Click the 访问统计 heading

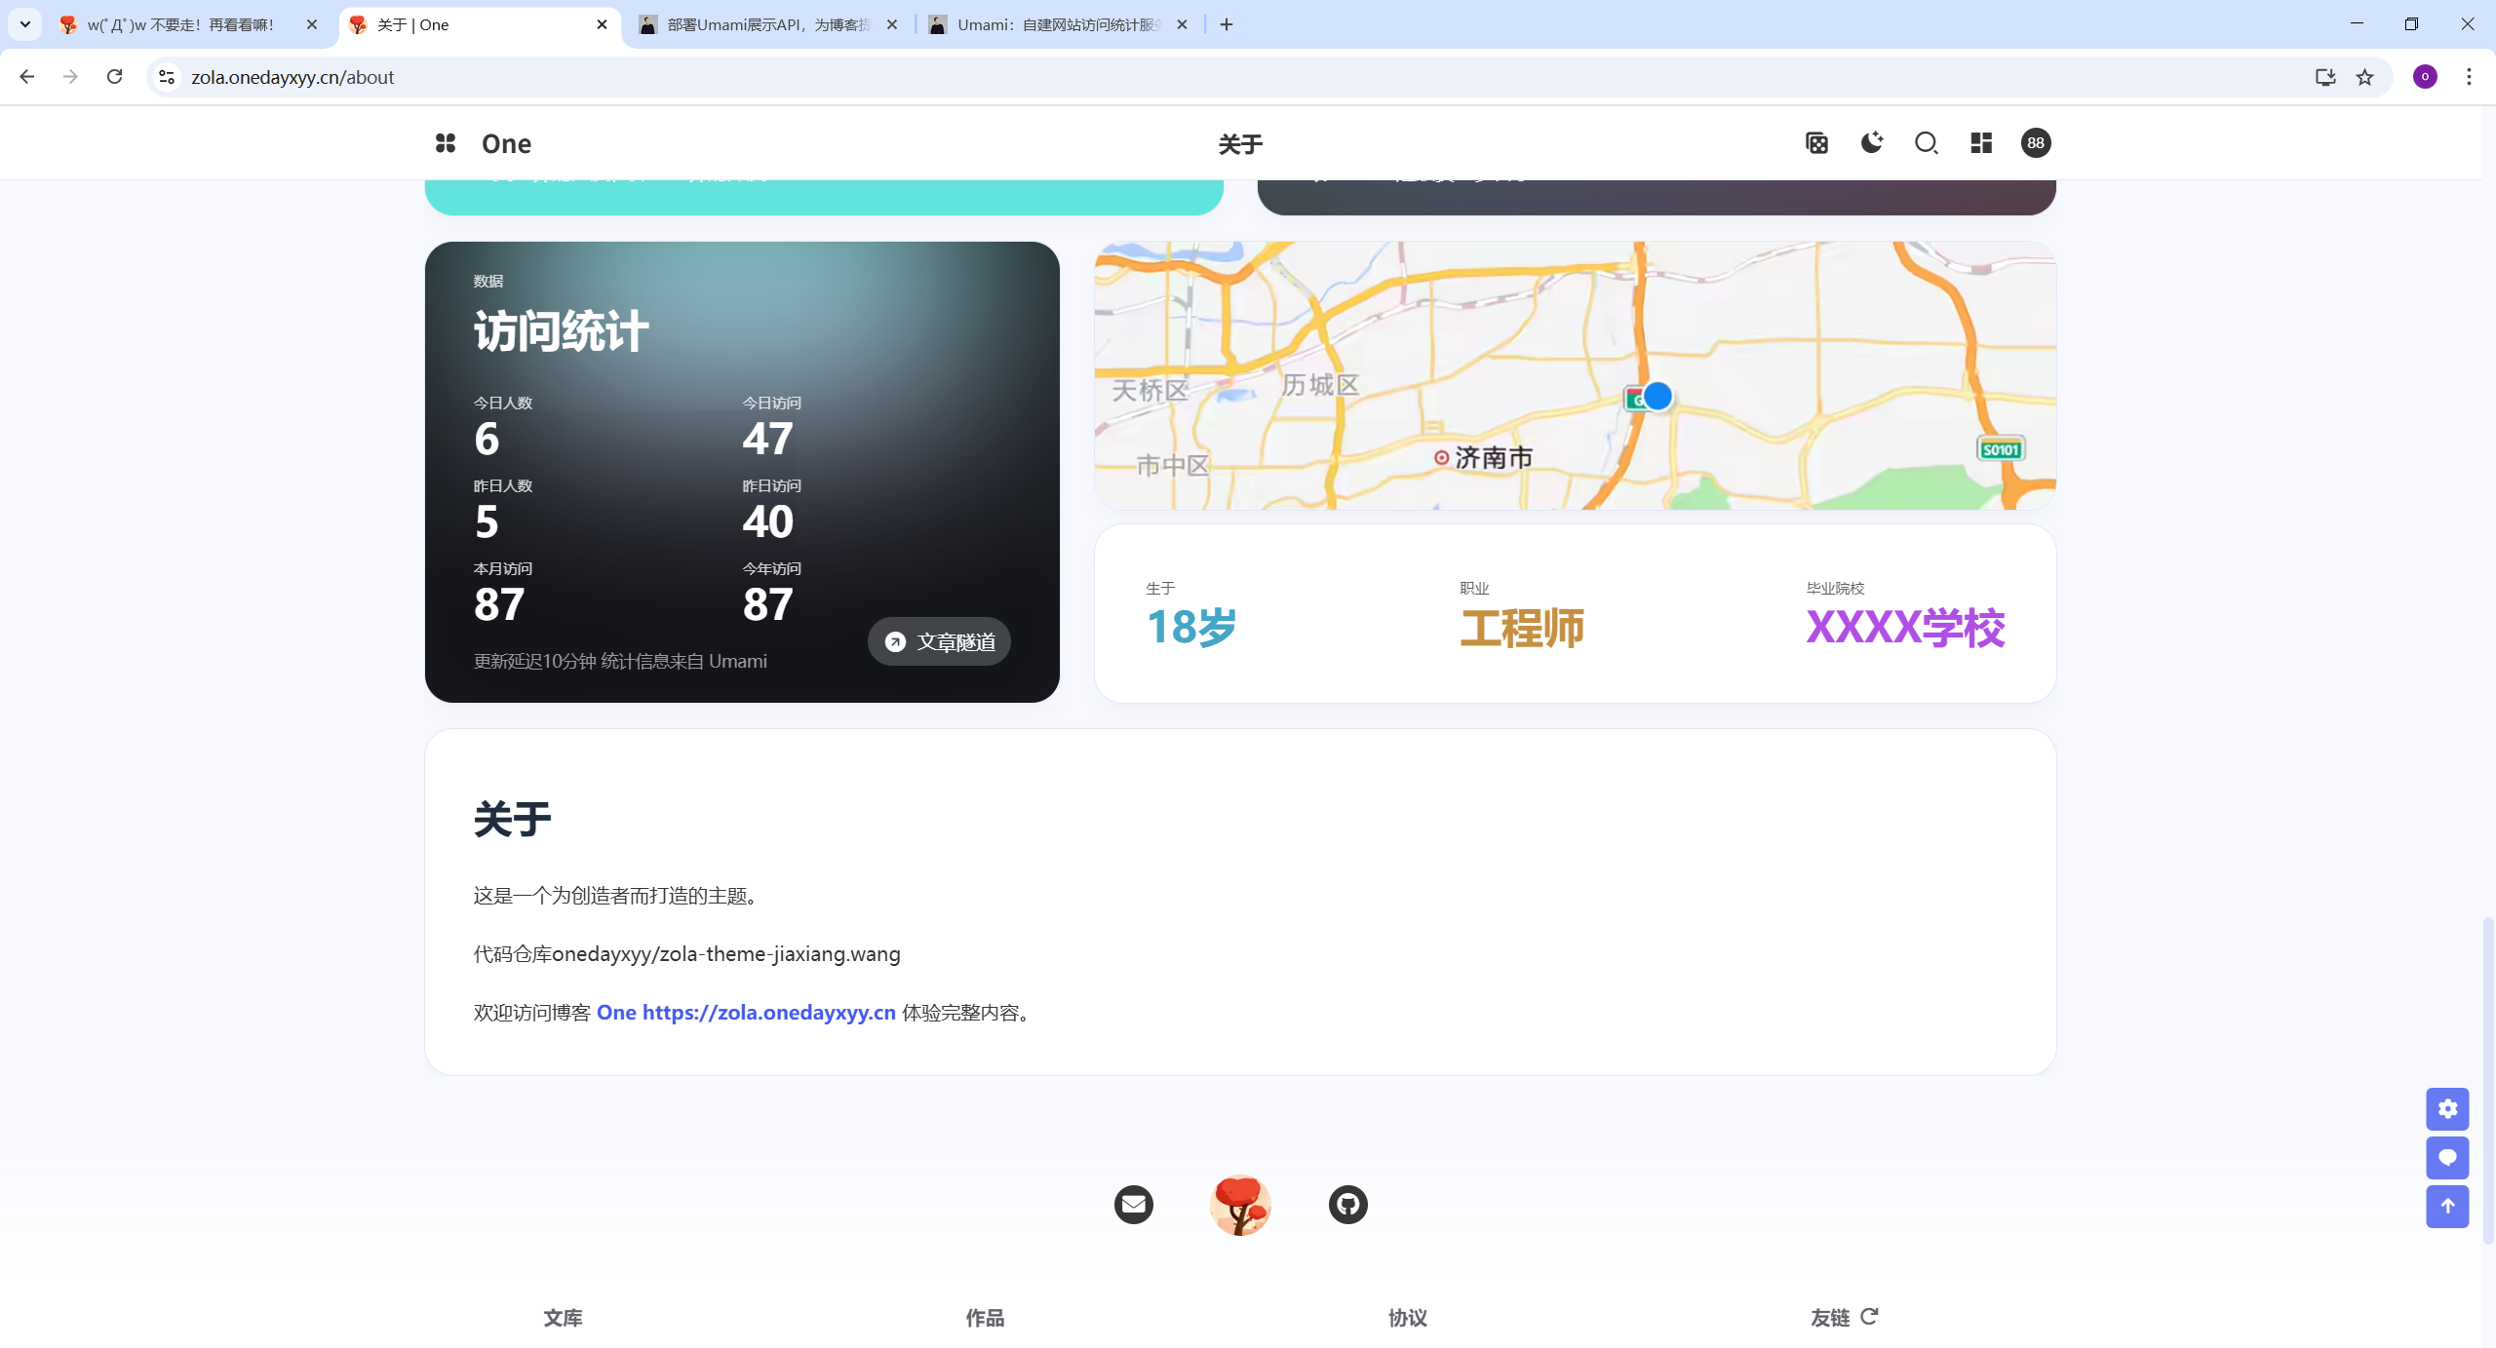[x=561, y=331]
